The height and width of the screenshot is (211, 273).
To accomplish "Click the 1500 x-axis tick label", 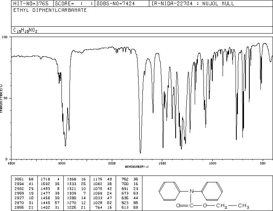I will [162, 163].
